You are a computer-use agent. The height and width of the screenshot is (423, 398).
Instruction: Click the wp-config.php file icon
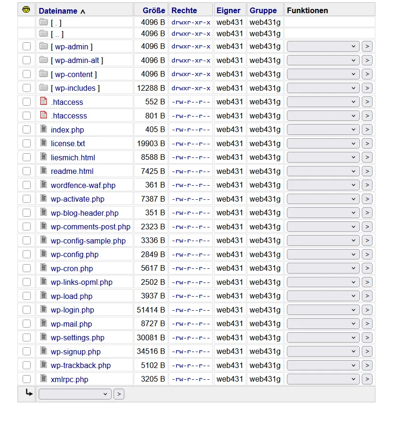pos(43,253)
